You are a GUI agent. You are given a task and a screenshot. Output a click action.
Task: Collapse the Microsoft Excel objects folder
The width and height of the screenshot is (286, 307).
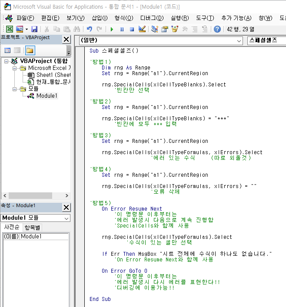click(14, 68)
